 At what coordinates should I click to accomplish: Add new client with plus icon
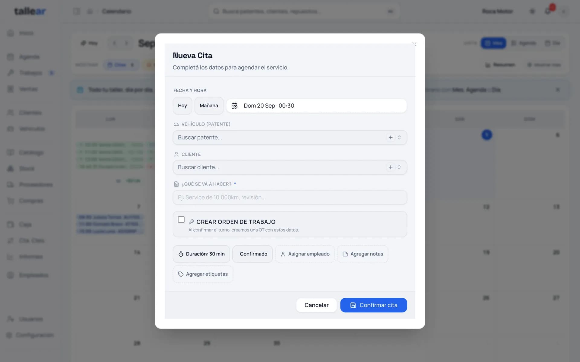(391, 167)
